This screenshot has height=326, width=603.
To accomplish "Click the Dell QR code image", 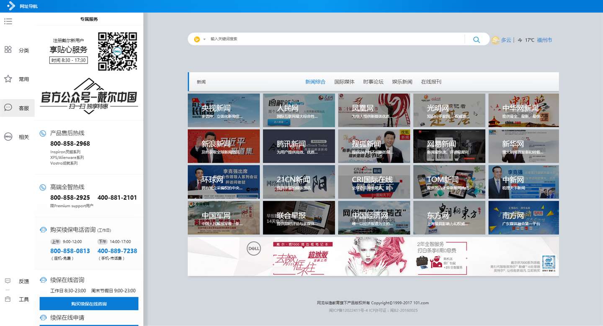I will point(118,51).
